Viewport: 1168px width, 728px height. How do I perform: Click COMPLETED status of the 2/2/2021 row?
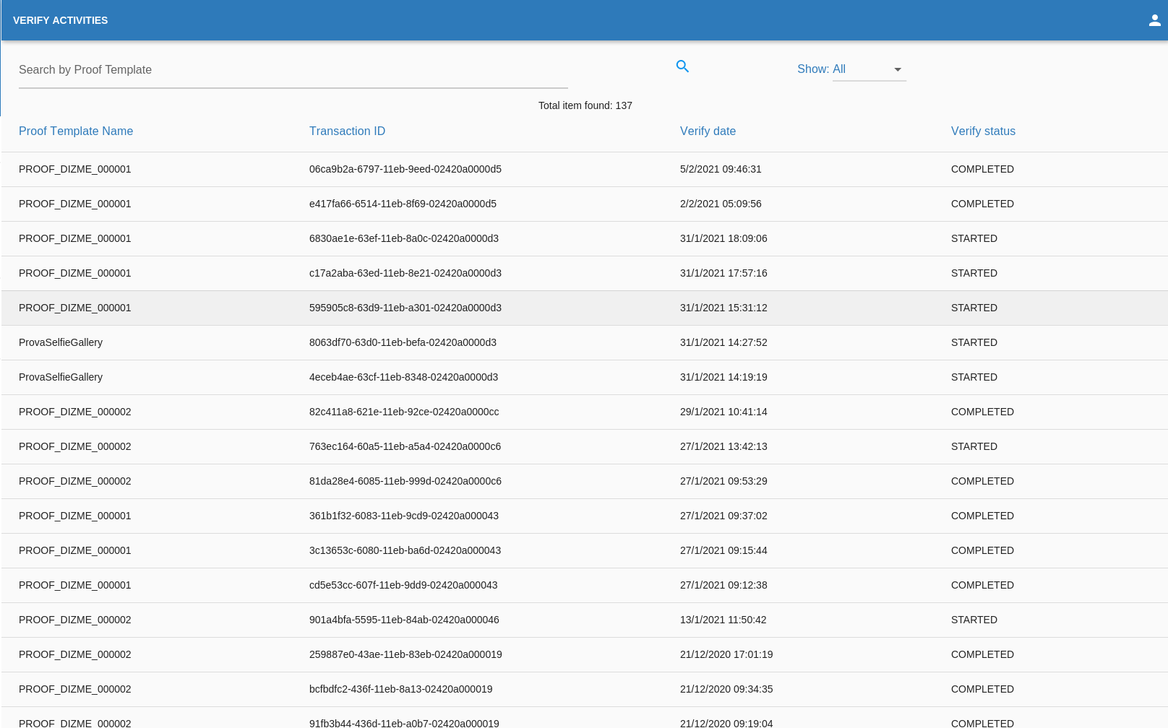pos(982,204)
